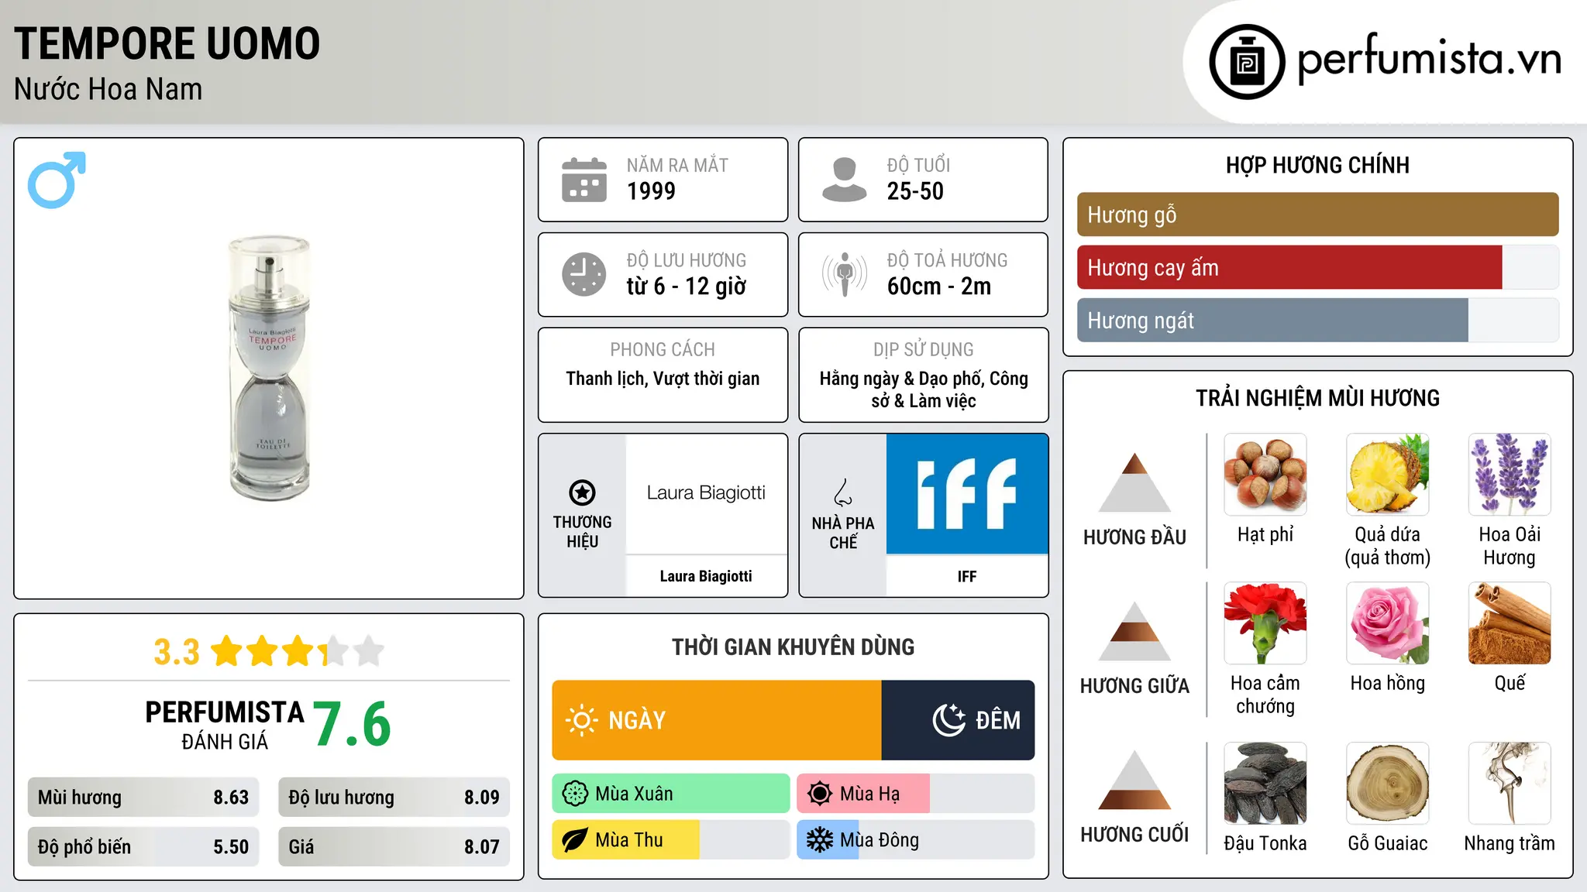Click the THỜI GIAN KHUYÊN DÙNG heading
Screen dimensions: 1587x892
point(793,647)
